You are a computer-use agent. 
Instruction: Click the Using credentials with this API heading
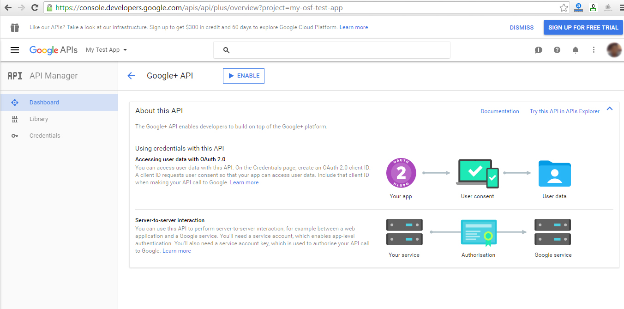pos(180,148)
